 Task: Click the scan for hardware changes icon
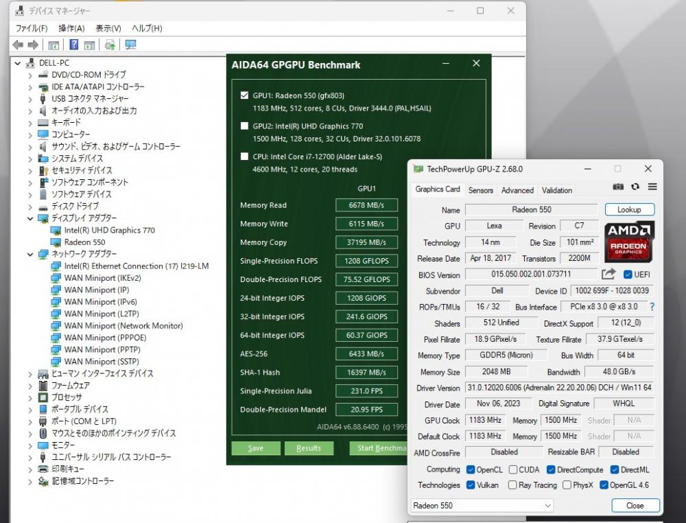(130, 45)
